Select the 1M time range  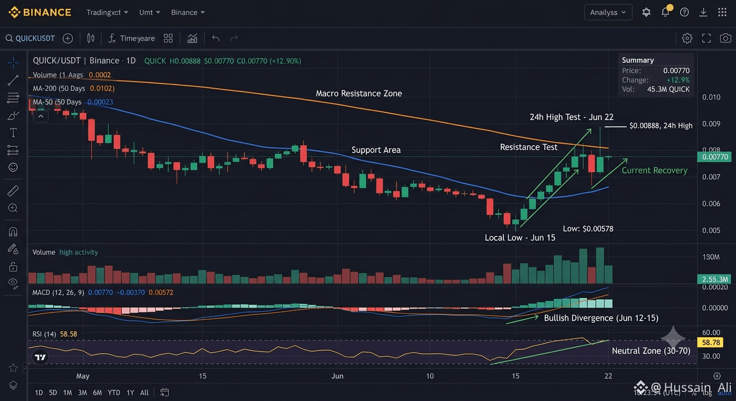[x=67, y=392]
